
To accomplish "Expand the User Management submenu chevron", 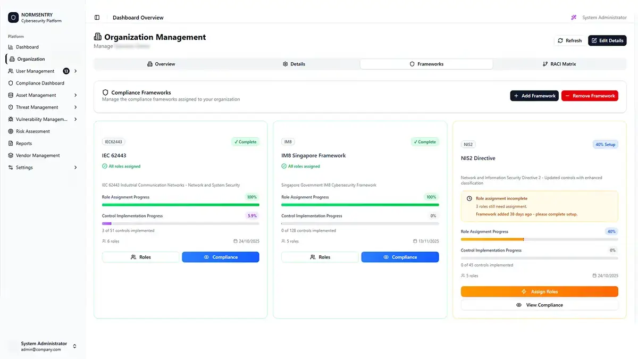I will tap(75, 71).
